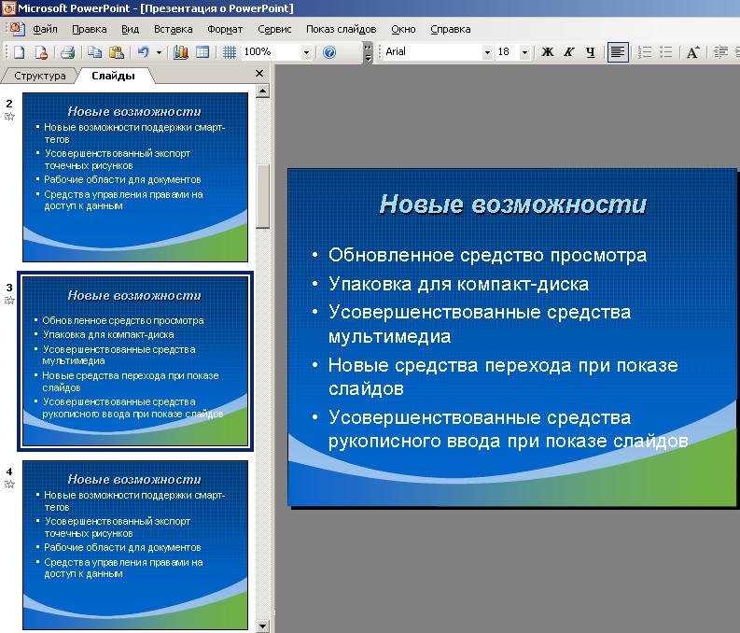Toggle bold formatting (Ж)
Screen dimensions: 740x633
[548, 52]
